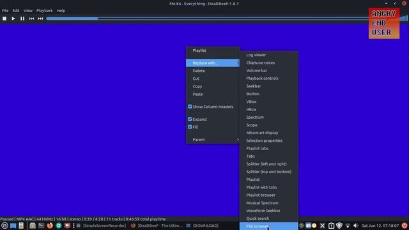
Task: Choose Cut in the context menu
Action: point(213,79)
